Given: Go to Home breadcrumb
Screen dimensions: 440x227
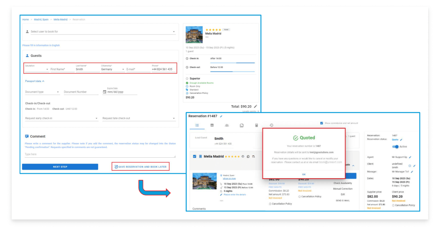Looking at the screenshot, I should click(25, 20).
